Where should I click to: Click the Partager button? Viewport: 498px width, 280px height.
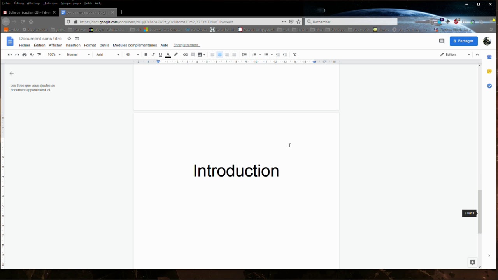[464, 41]
